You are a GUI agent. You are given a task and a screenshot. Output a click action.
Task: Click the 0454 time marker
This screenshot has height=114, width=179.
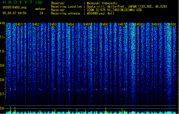tap(70, 25)
